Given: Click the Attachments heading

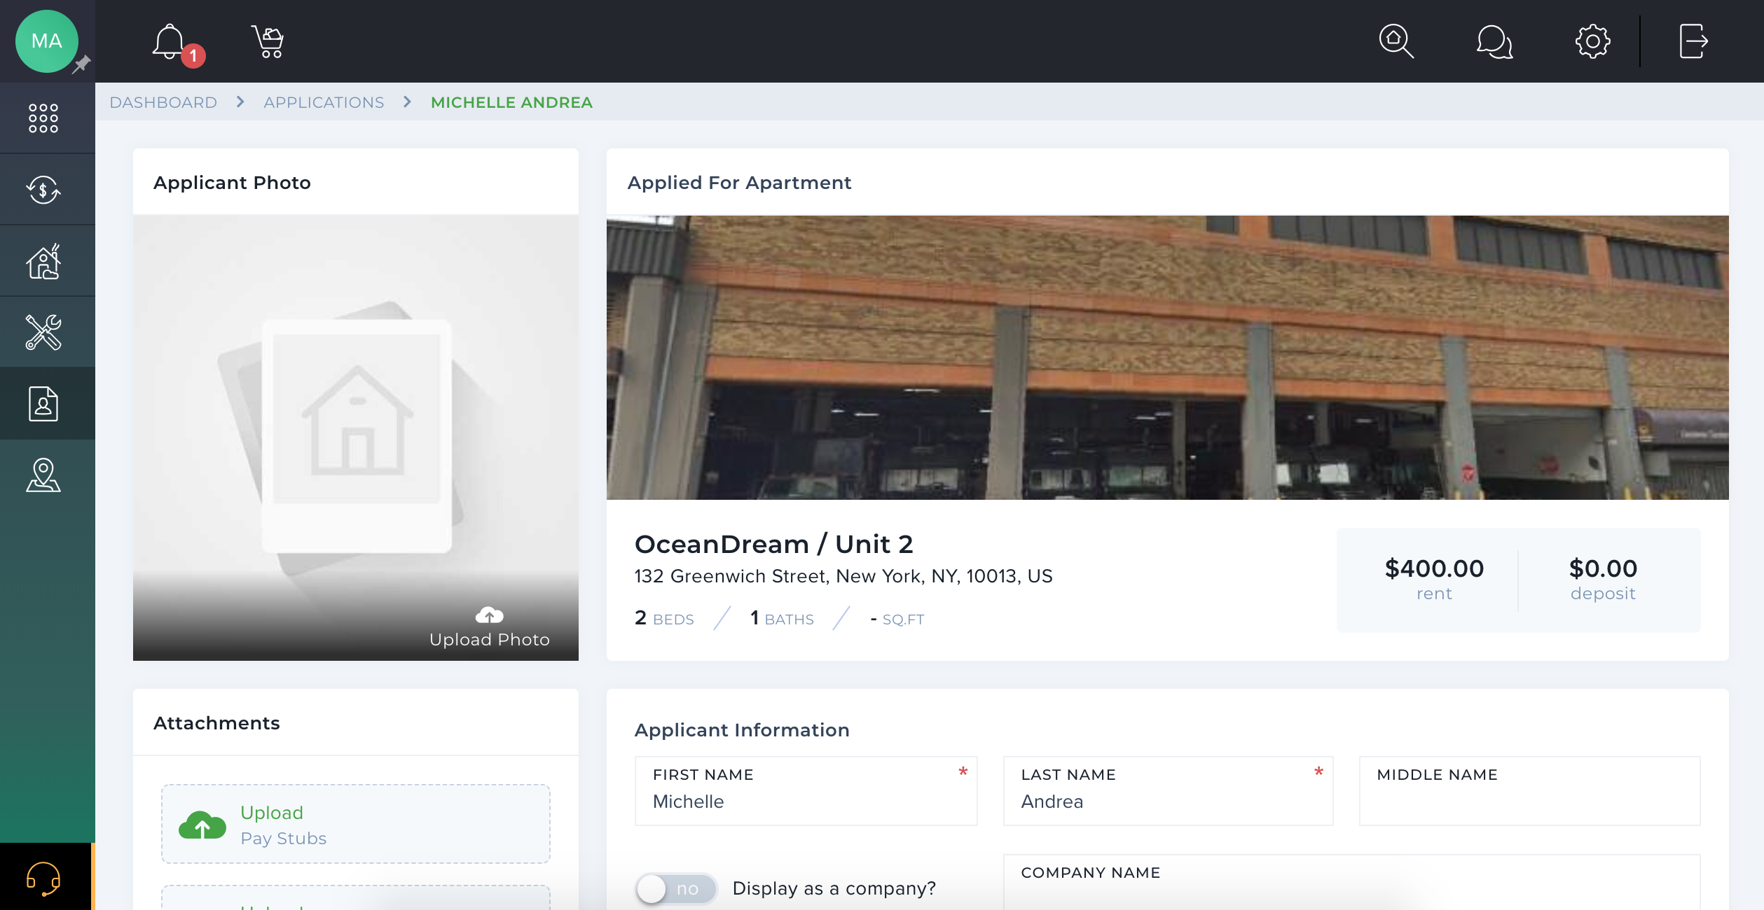Looking at the screenshot, I should (x=216, y=723).
